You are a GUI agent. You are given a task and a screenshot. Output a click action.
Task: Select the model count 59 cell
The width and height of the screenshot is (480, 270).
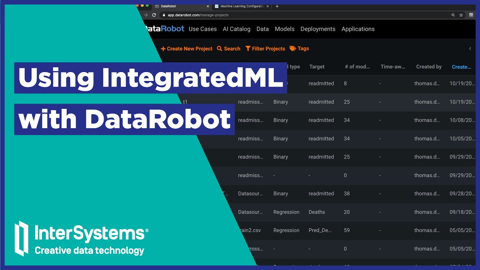coord(347,230)
